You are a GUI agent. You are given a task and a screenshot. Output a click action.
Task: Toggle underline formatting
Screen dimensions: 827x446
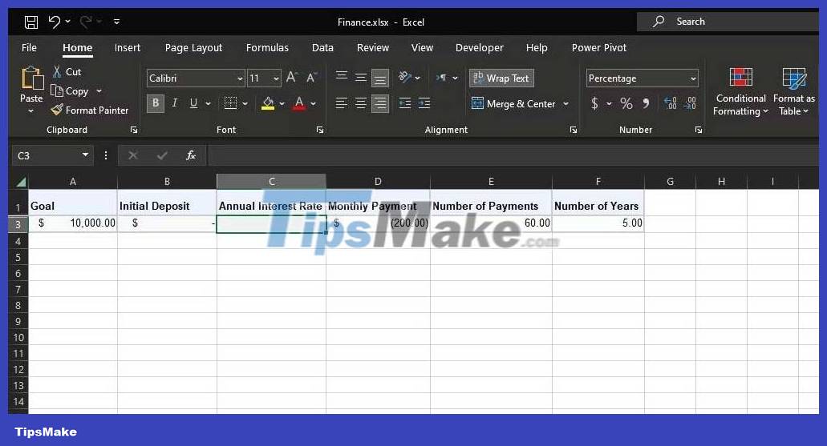click(x=193, y=103)
